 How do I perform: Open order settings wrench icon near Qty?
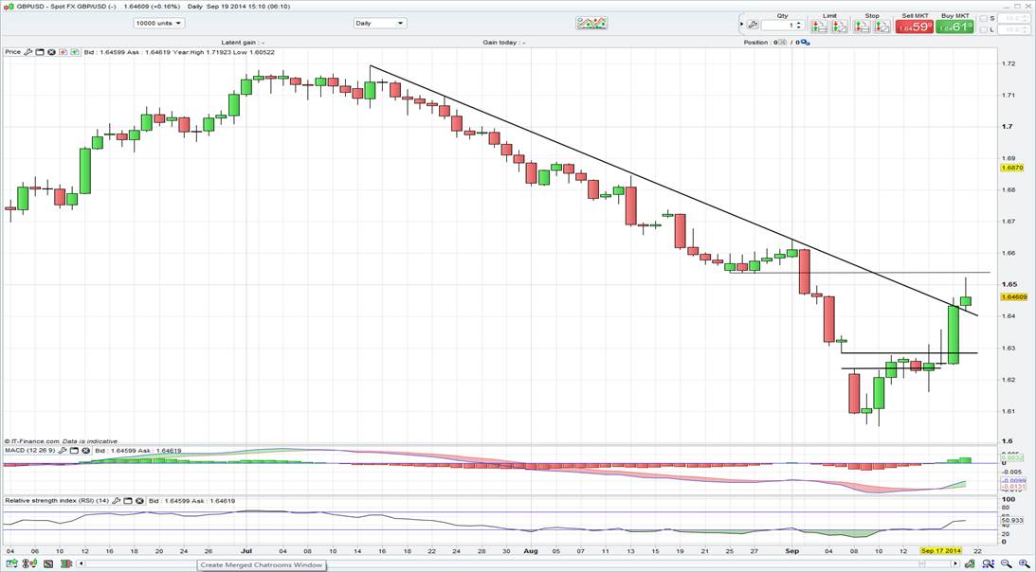[752, 26]
